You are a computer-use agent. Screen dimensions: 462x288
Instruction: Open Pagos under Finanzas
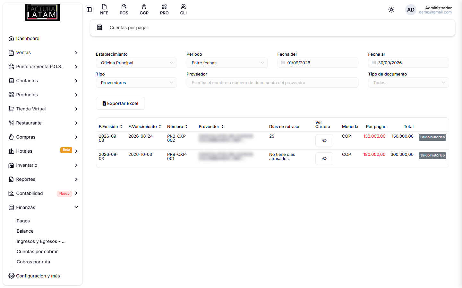[23, 221]
